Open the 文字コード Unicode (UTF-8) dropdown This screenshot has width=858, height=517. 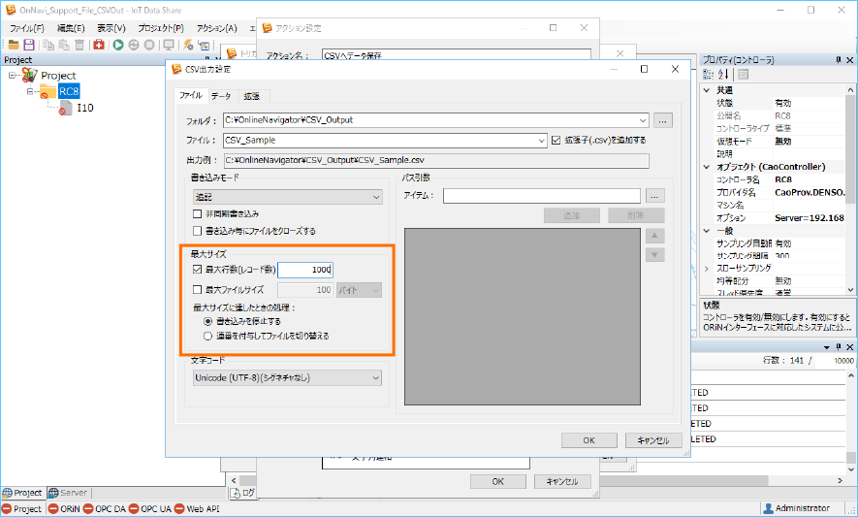(x=288, y=377)
